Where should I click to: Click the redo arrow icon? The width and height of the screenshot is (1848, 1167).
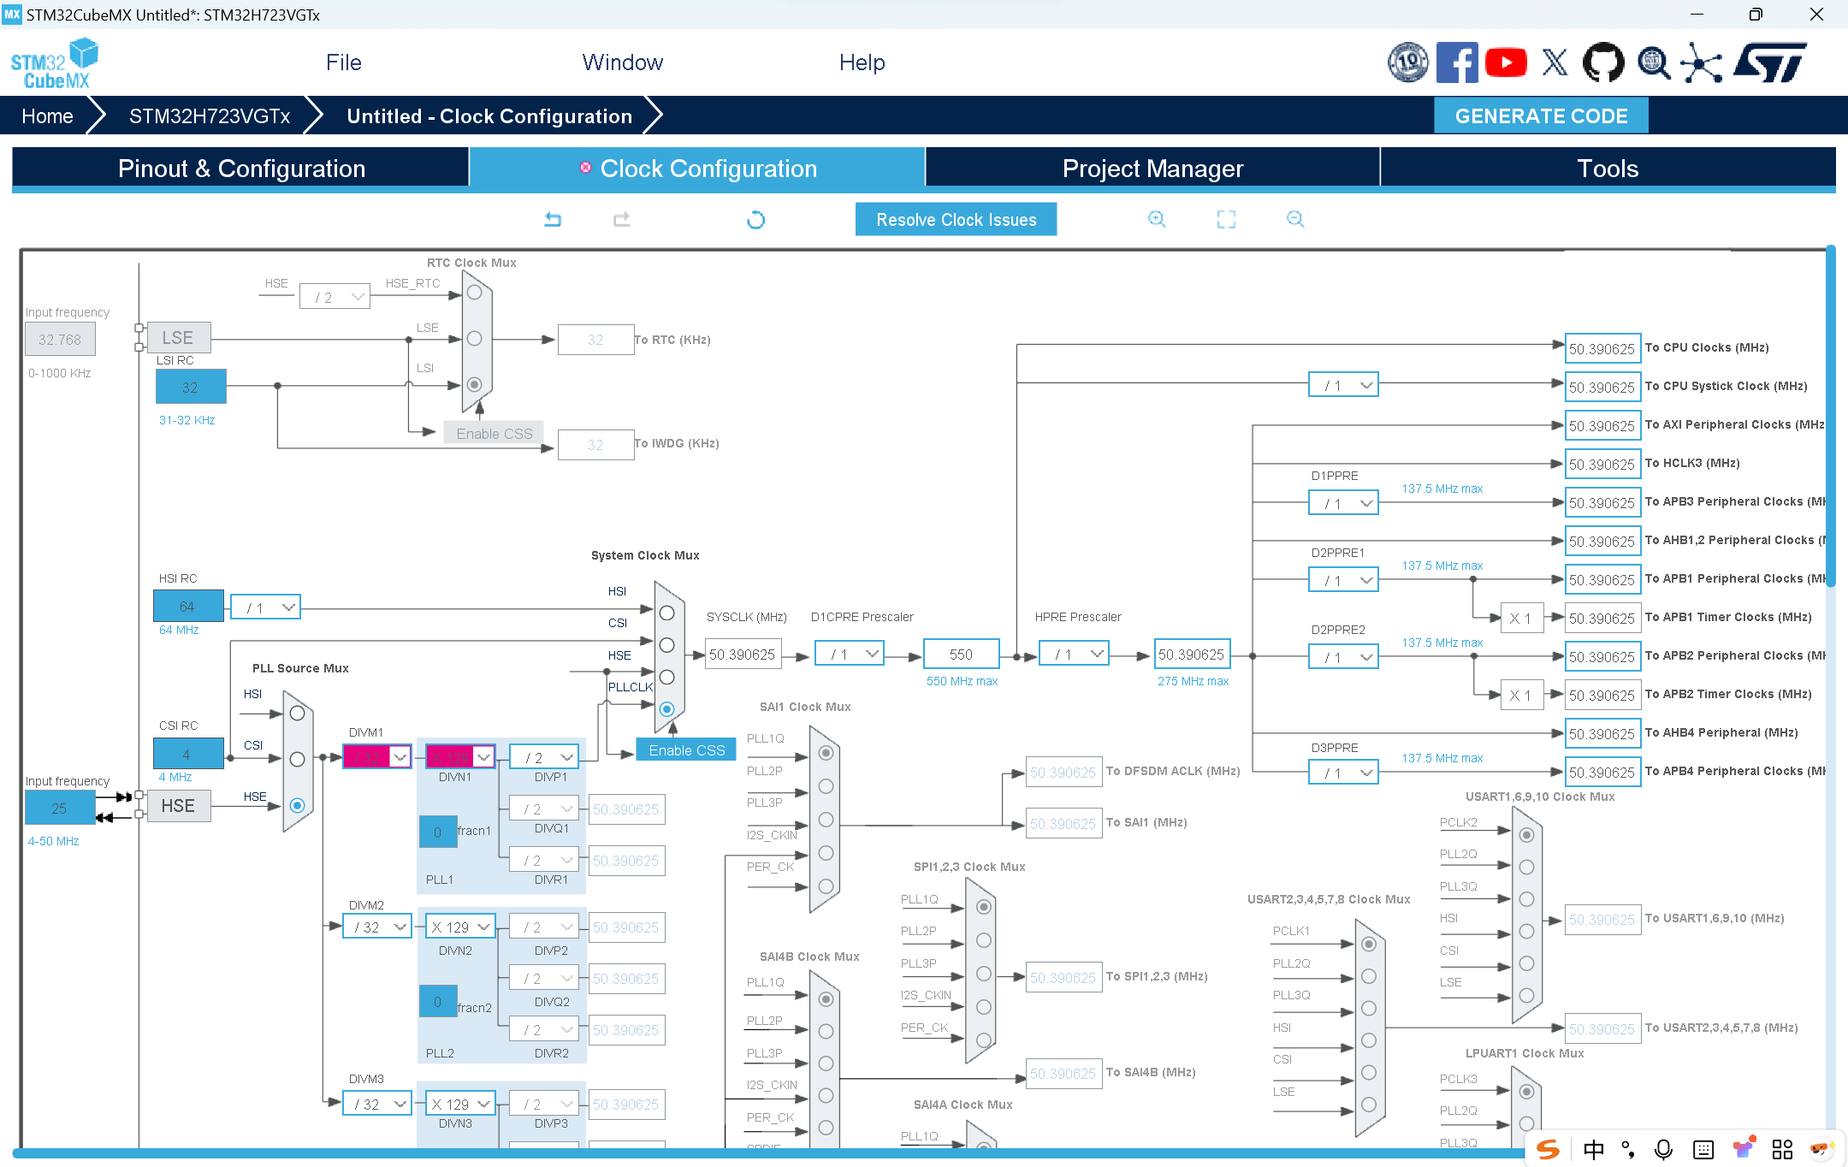622,220
